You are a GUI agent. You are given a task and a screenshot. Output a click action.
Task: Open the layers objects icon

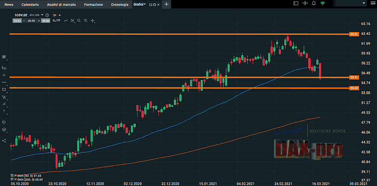point(4,129)
